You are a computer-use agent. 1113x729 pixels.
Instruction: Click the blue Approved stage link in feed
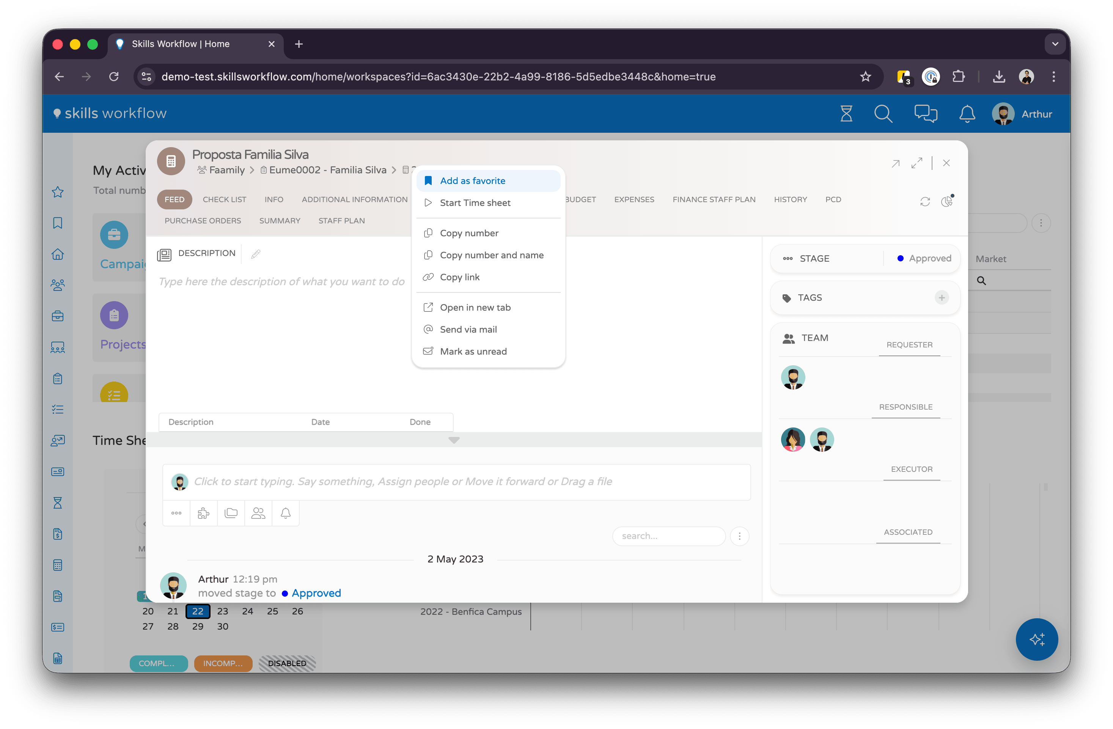[316, 593]
